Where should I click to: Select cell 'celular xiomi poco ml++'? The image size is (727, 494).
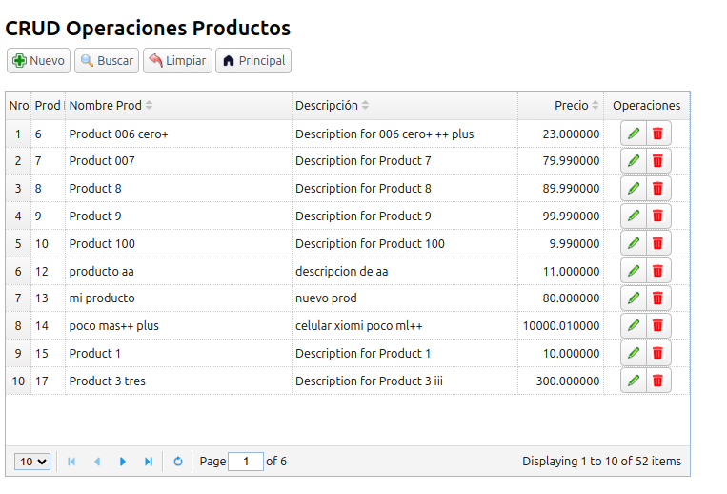click(405, 325)
